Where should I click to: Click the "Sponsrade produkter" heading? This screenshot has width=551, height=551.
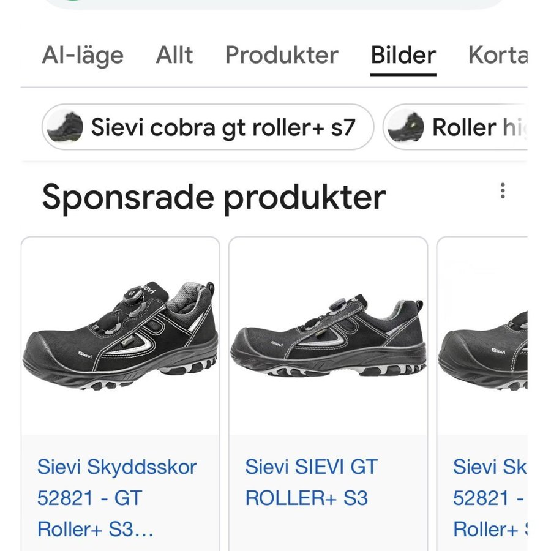pyautogui.click(x=214, y=197)
